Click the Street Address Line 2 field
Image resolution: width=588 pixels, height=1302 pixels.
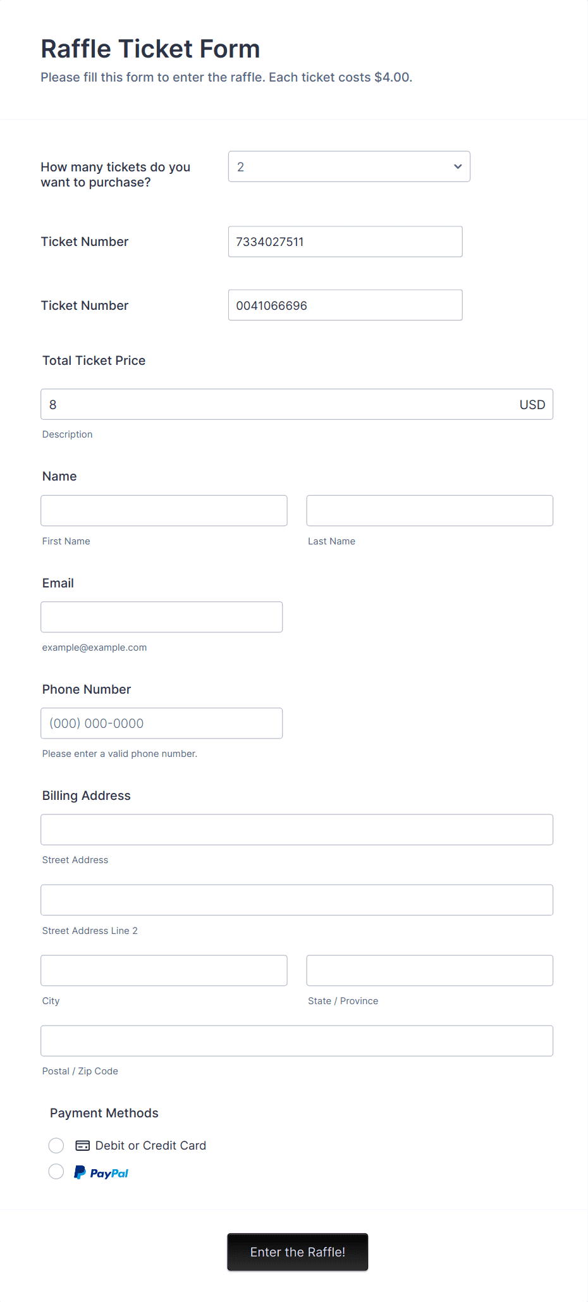[297, 900]
